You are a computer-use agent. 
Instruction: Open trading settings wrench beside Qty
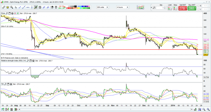click(x=154, y=8)
